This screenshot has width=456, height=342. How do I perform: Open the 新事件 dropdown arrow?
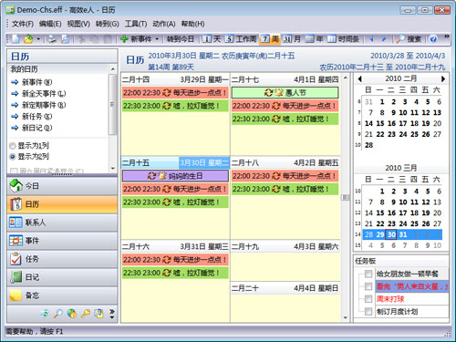pos(157,39)
